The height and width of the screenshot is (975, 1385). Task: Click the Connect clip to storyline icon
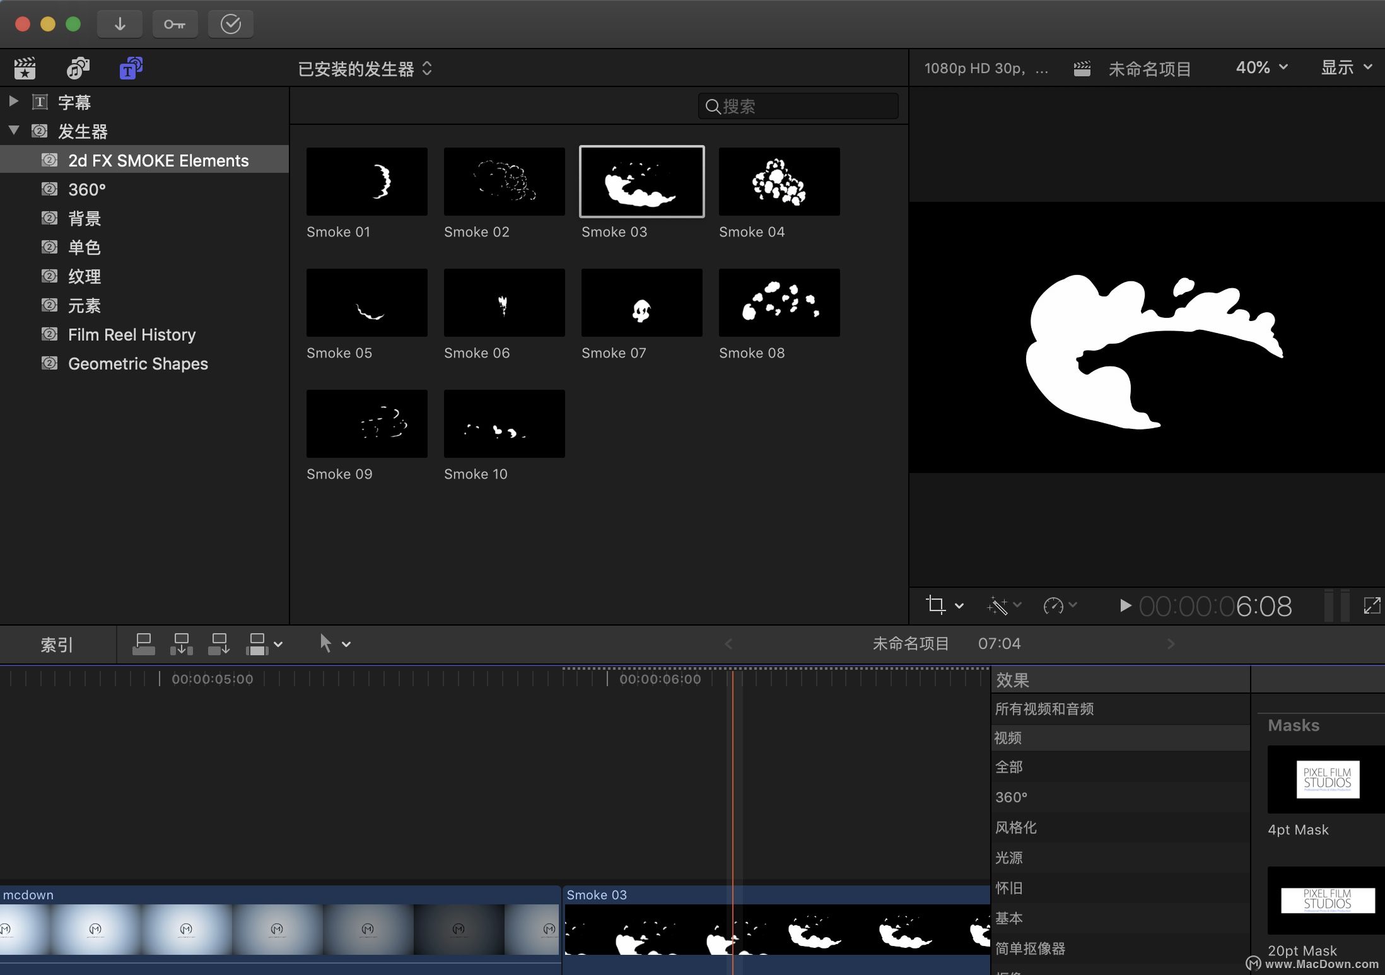(144, 644)
